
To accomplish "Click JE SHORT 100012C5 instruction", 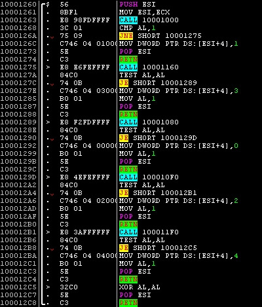I will [158, 247].
